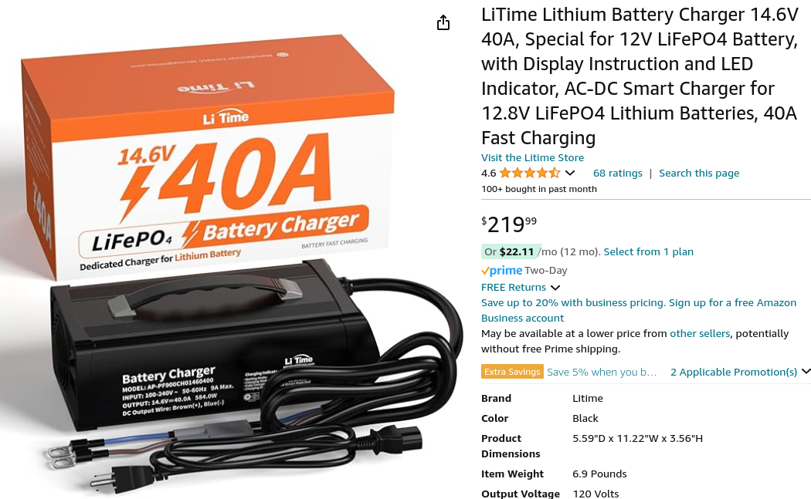Image resolution: width=811 pixels, height=499 pixels.
Task: Click the $22.11 monthly payment highlight
Action: pos(511,251)
